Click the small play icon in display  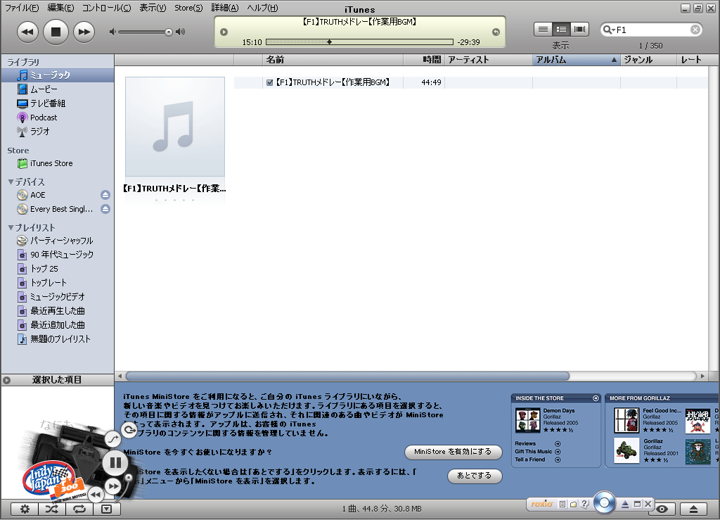[224, 32]
